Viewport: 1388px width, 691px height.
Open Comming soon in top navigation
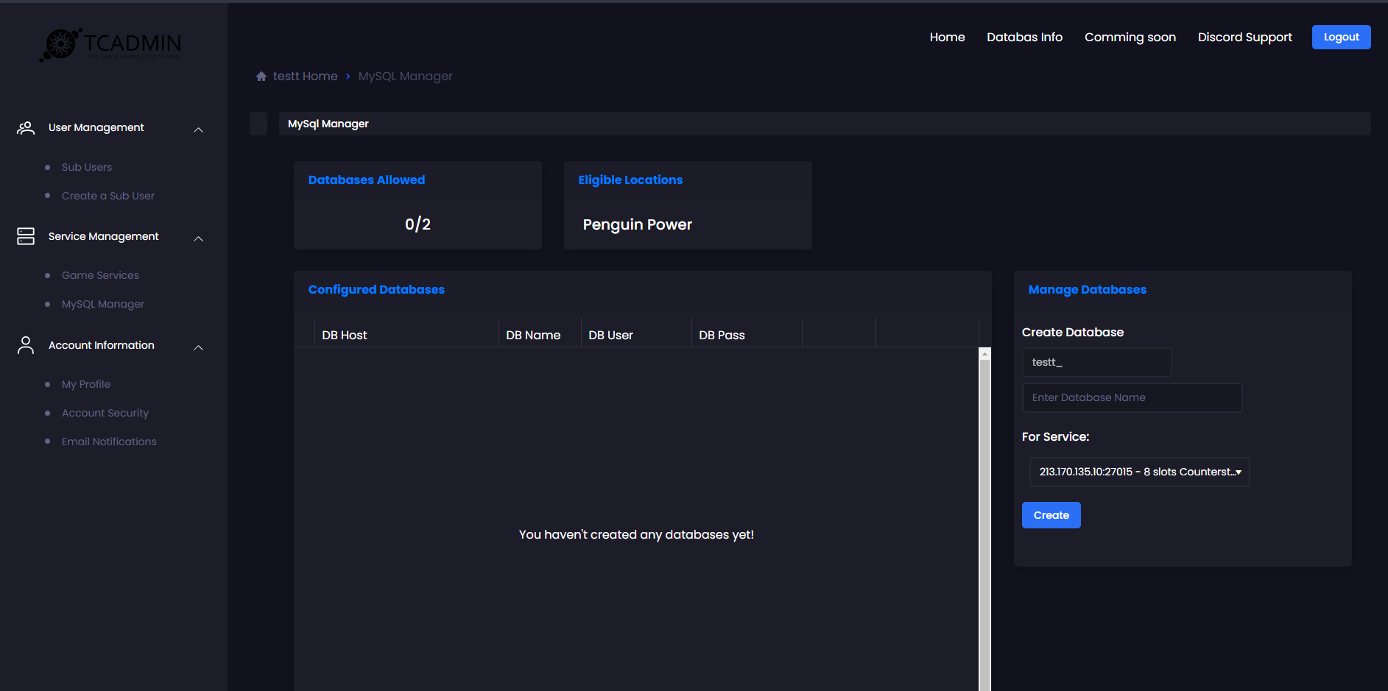(x=1130, y=37)
